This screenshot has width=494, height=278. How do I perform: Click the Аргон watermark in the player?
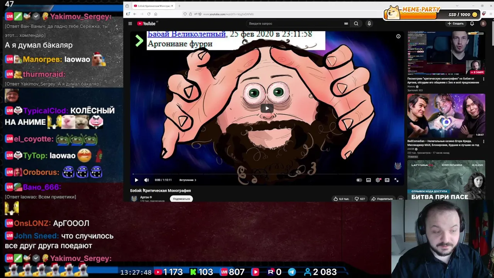(x=398, y=166)
